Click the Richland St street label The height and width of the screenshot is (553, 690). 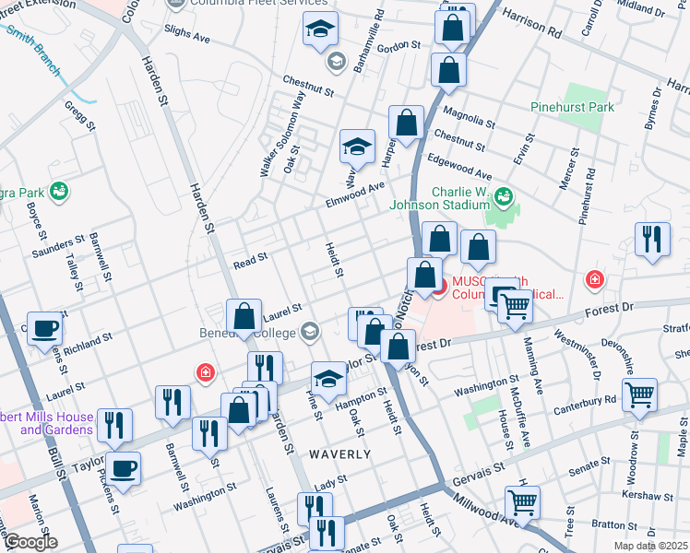coord(88,345)
